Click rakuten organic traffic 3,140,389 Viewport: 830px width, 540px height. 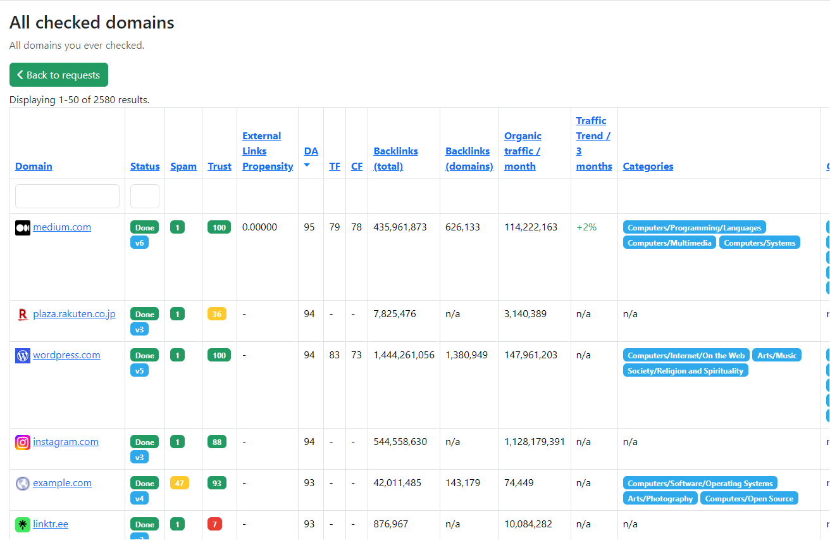point(526,313)
